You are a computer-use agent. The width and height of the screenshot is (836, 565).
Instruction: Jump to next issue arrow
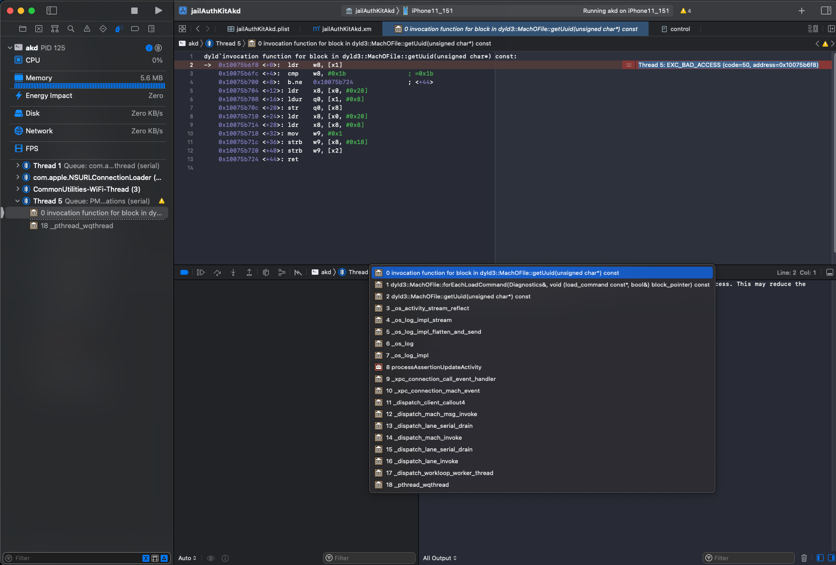(832, 43)
